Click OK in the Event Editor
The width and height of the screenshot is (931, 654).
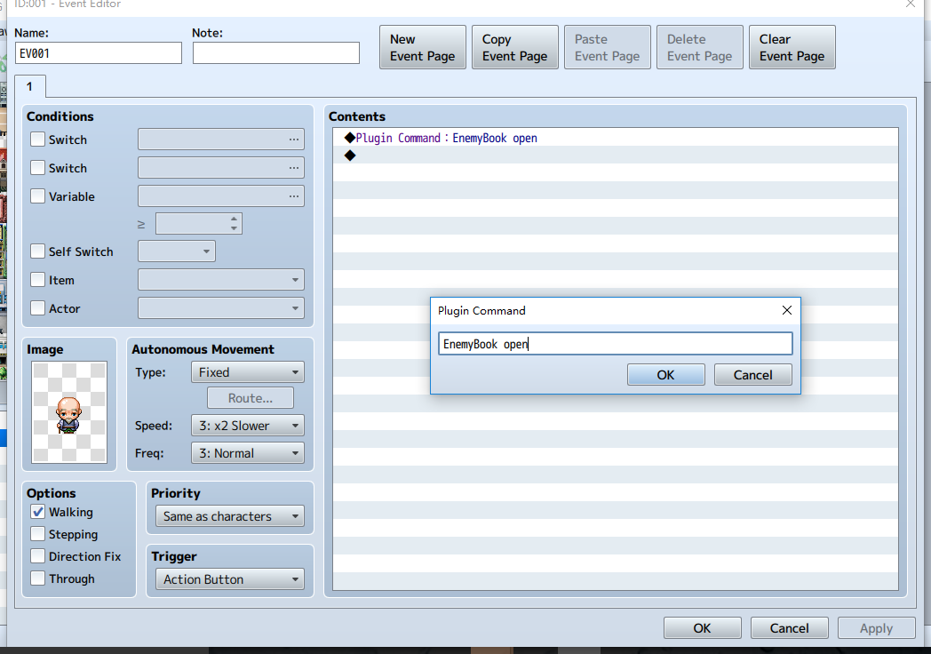703,628
